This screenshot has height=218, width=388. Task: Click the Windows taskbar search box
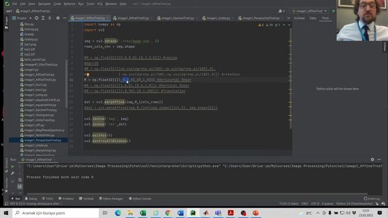point(56,213)
